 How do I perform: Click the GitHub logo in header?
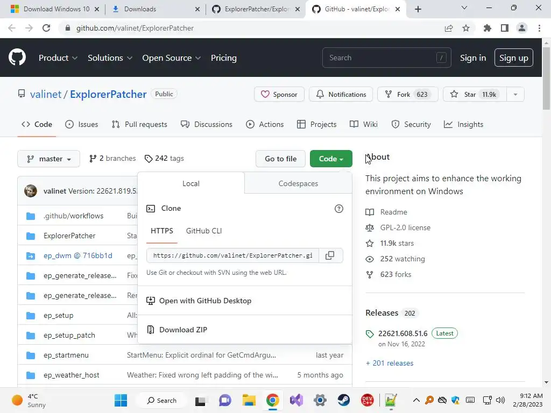tap(17, 58)
